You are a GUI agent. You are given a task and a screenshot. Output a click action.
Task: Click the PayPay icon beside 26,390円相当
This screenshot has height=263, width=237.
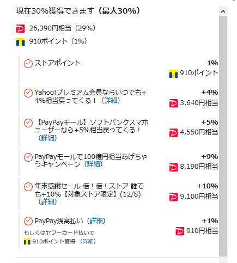[21, 29]
